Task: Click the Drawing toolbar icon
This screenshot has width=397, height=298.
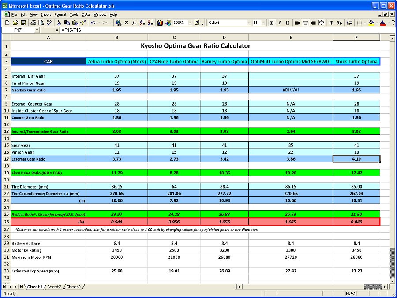Action: tap(169, 23)
